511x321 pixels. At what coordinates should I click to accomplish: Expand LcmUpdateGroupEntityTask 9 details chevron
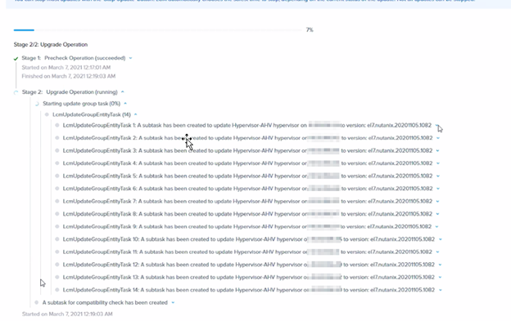pos(436,227)
